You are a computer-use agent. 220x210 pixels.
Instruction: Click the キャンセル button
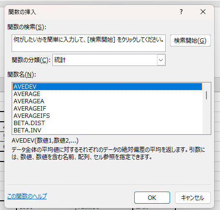coord(193,197)
